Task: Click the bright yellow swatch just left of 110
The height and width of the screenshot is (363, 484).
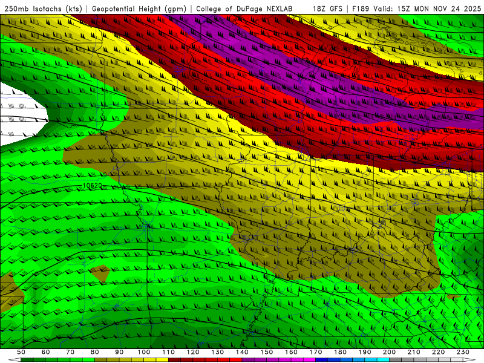Action: (162, 360)
